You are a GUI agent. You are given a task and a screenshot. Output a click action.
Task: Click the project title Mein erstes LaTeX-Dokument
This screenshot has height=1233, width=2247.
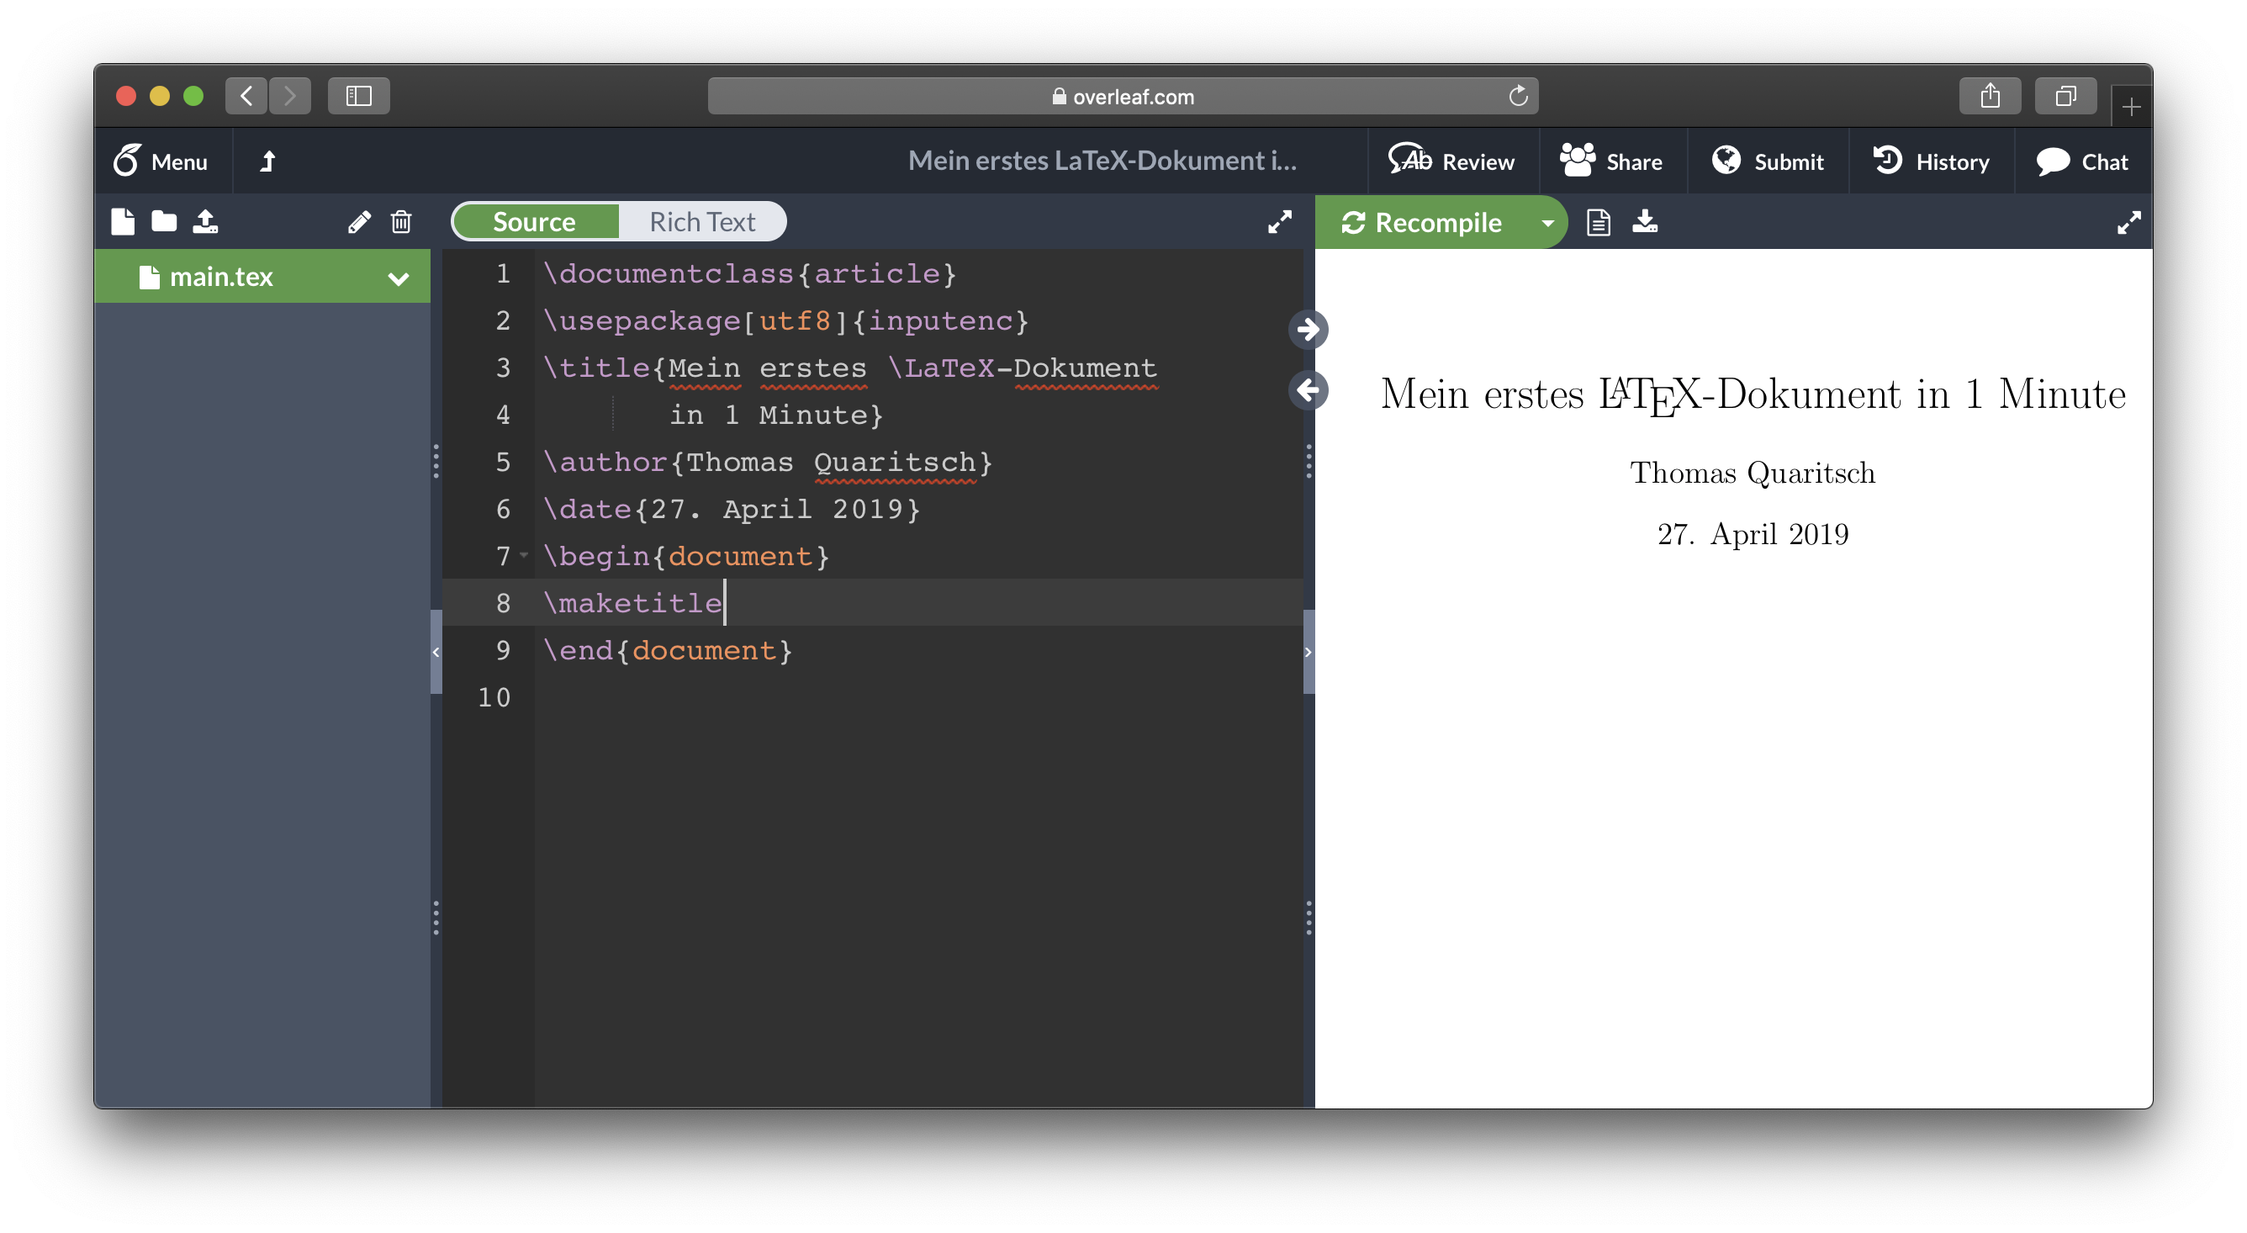(x=1102, y=161)
